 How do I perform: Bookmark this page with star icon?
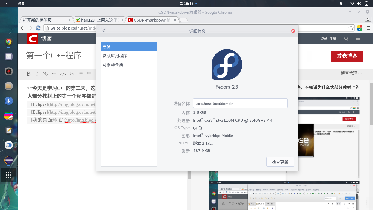[x=351, y=28]
